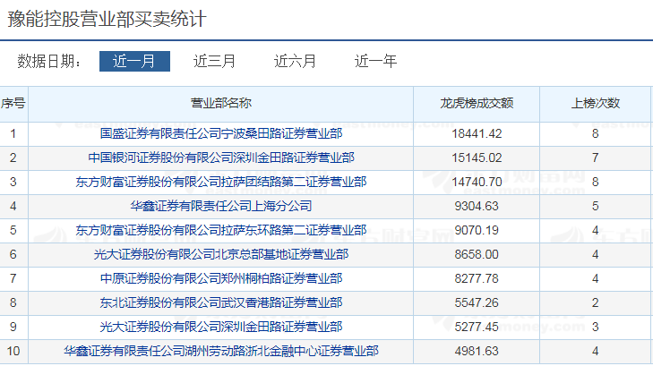This screenshot has height=366, width=653.
Task: Click the 5277.45 amount cell
Action: (477, 327)
